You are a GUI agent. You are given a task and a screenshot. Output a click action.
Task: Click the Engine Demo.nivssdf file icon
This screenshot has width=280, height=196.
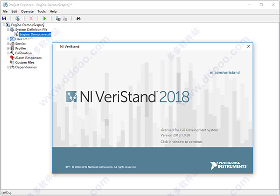(x=16, y=34)
